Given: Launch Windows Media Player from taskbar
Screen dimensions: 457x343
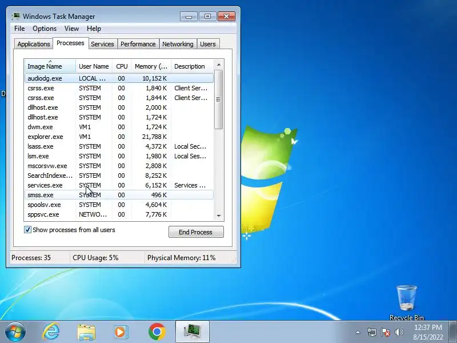Looking at the screenshot, I should (121, 332).
